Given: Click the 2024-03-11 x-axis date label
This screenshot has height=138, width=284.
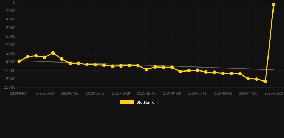Looking at the screenshot, I should coord(197,93).
